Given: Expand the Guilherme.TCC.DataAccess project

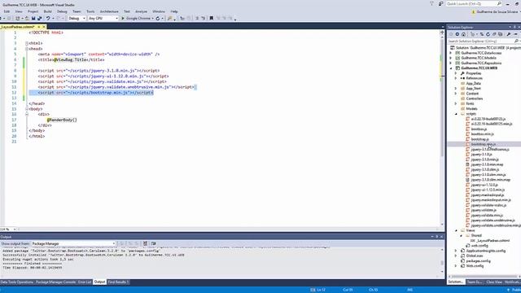Looking at the screenshot, I should pyautogui.click(x=451, y=53).
